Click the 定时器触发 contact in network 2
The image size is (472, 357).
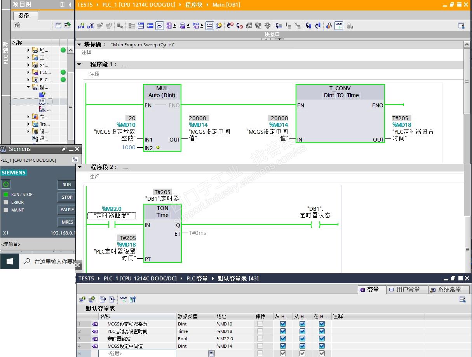(x=111, y=224)
